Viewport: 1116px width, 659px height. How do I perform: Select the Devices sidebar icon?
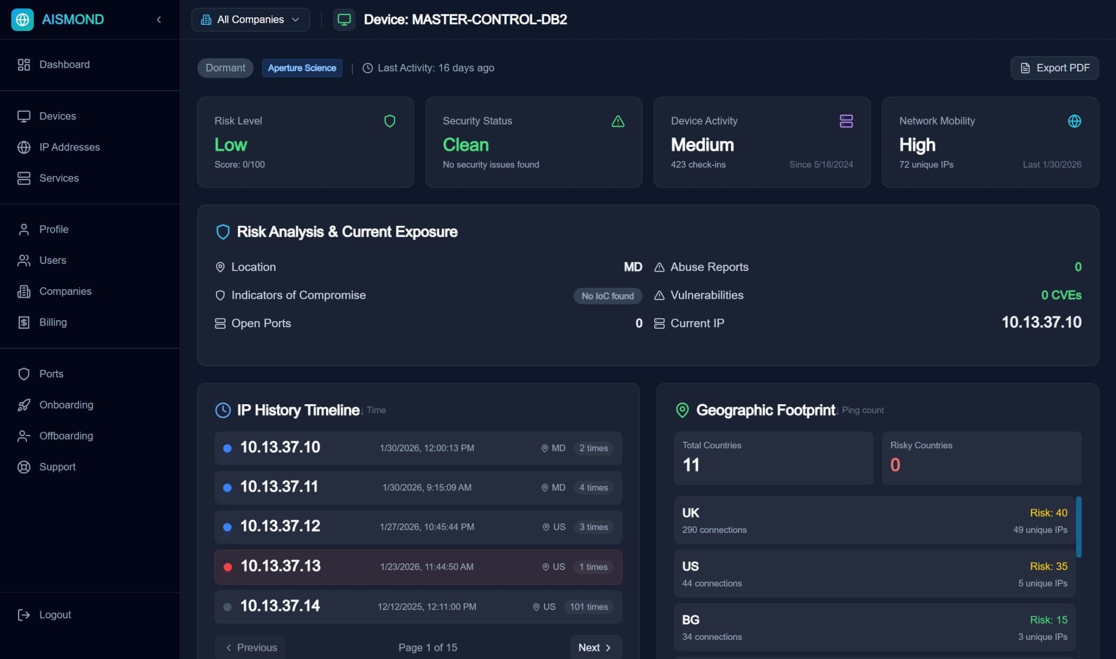click(24, 116)
